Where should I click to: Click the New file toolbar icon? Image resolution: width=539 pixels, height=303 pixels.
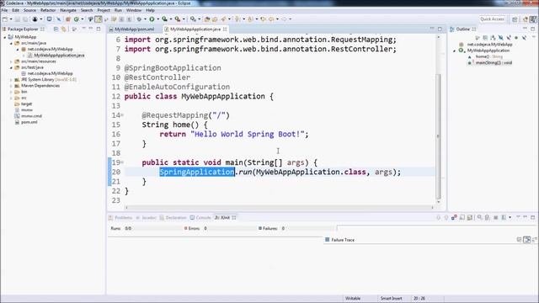[5, 19]
